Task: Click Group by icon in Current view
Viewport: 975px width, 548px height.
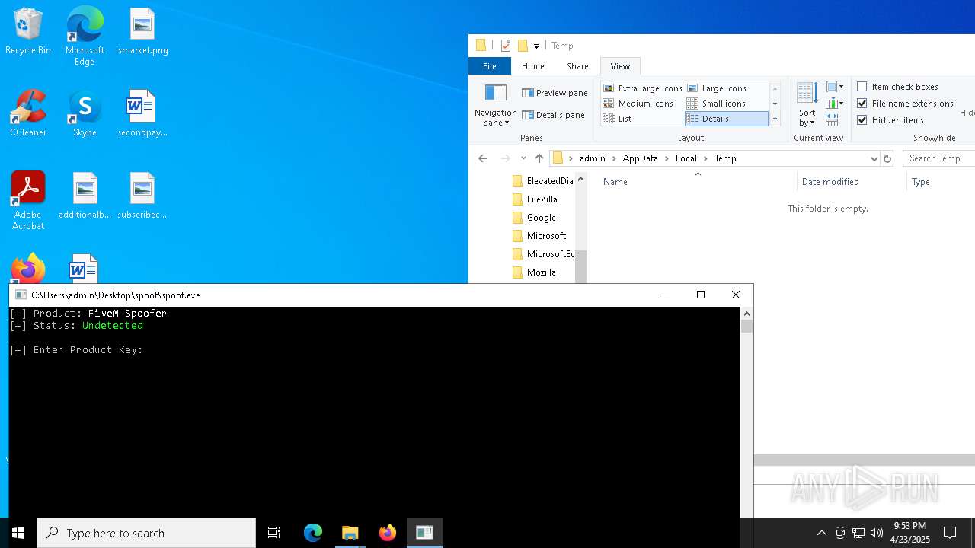Action: click(834, 87)
